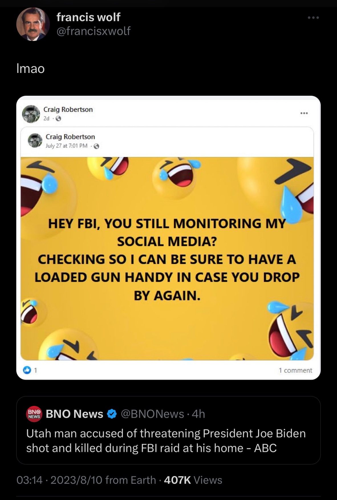Open the Facebook post's three-dot options menu
Viewport: 337px width, 500px height.
point(304,113)
